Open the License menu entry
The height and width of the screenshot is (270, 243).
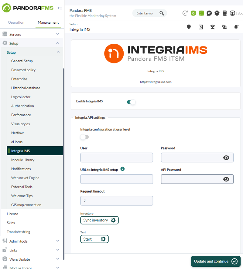tap(12, 214)
